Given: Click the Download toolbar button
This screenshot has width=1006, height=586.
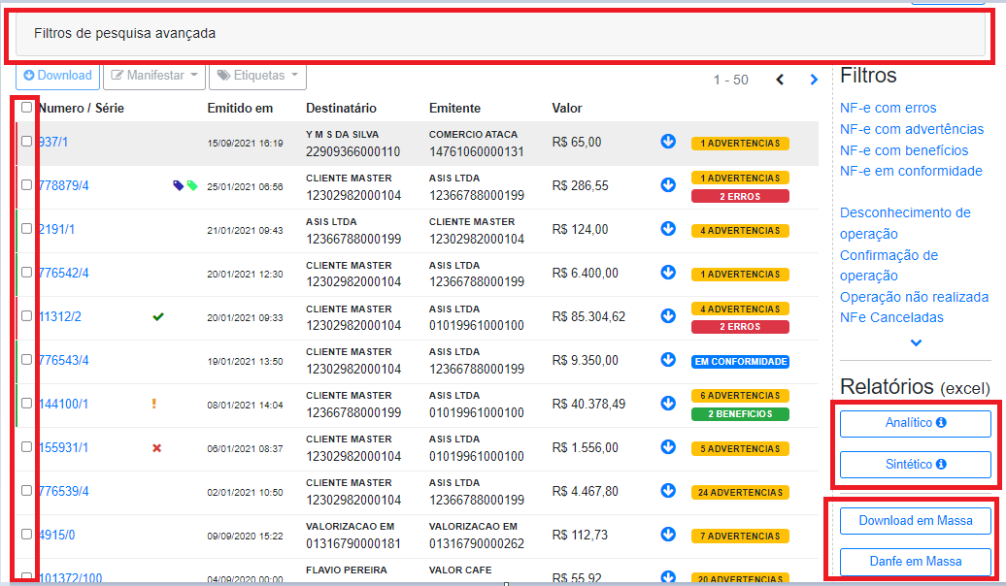Looking at the screenshot, I should pyautogui.click(x=57, y=76).
